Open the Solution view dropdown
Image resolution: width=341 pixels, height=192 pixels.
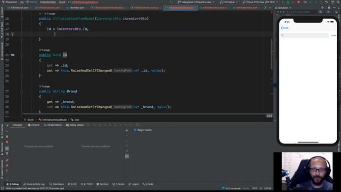(x=283, y=7)
